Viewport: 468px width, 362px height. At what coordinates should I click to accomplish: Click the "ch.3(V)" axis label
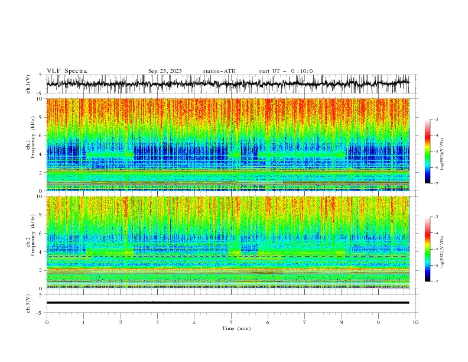(x=28, y=303)
